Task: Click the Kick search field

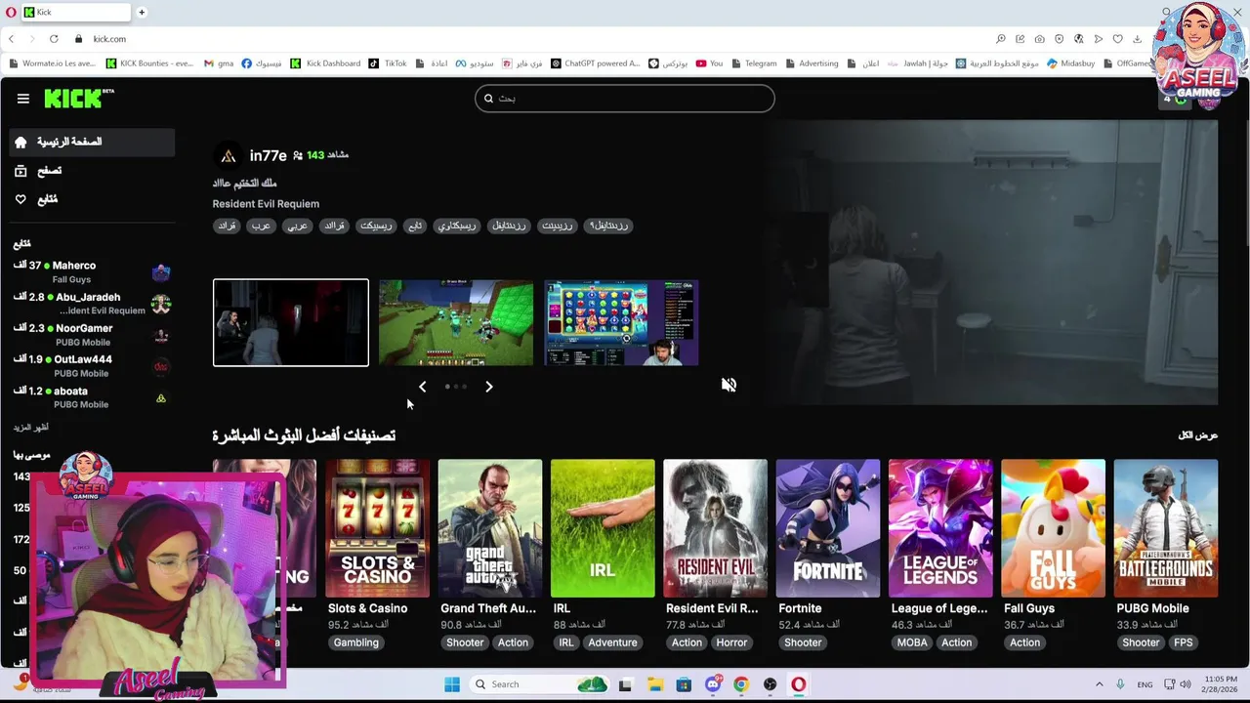Action: tap(625, 99)
